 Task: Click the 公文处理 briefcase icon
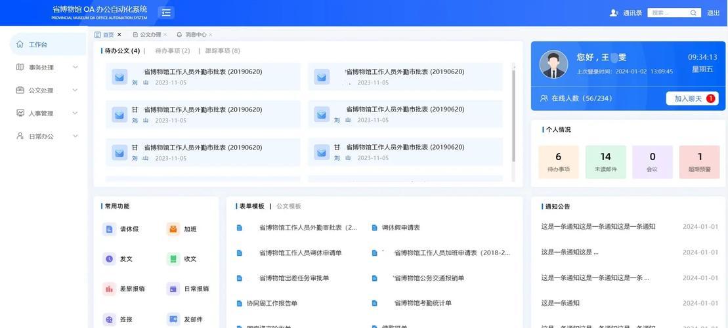point(20,90)
